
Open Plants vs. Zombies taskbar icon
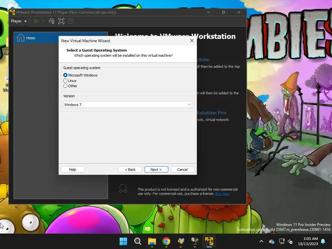(x=195, y=241)
